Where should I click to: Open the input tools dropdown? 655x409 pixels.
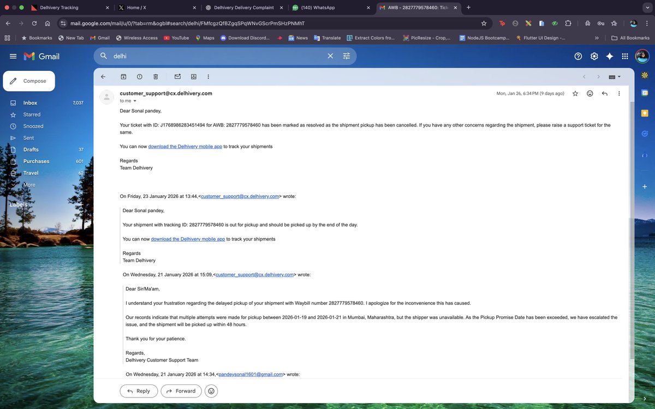[x=615, y=77]
